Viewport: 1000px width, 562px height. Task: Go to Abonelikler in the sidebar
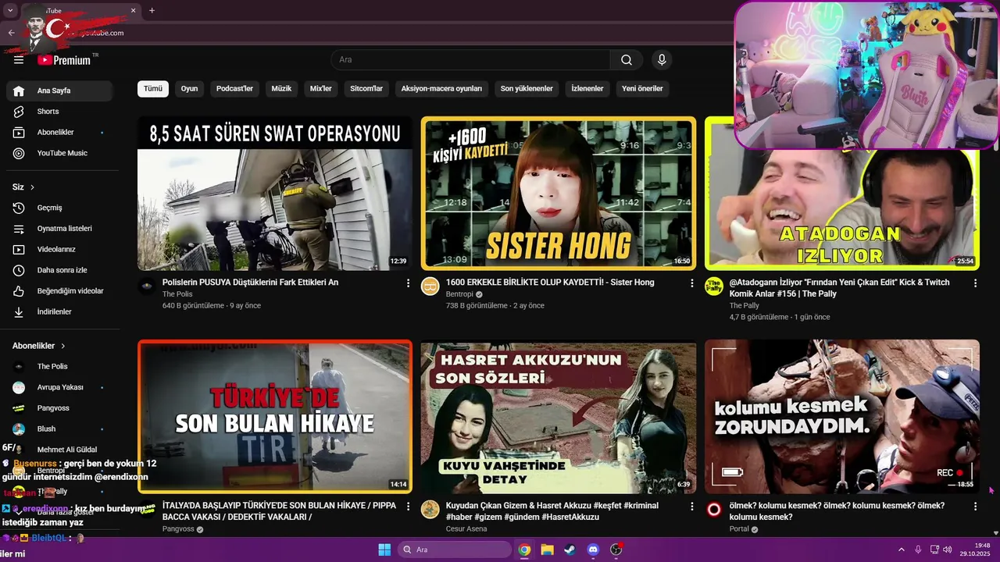[59, 133]
